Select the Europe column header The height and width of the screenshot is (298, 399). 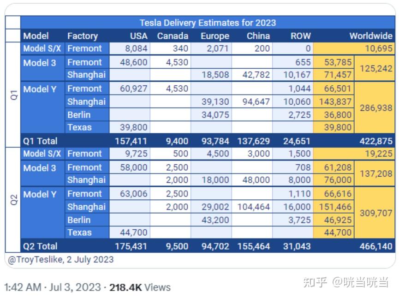(215, 36)
